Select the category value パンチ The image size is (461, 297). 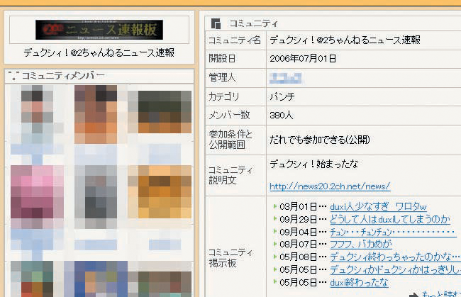tap(282, 96)
